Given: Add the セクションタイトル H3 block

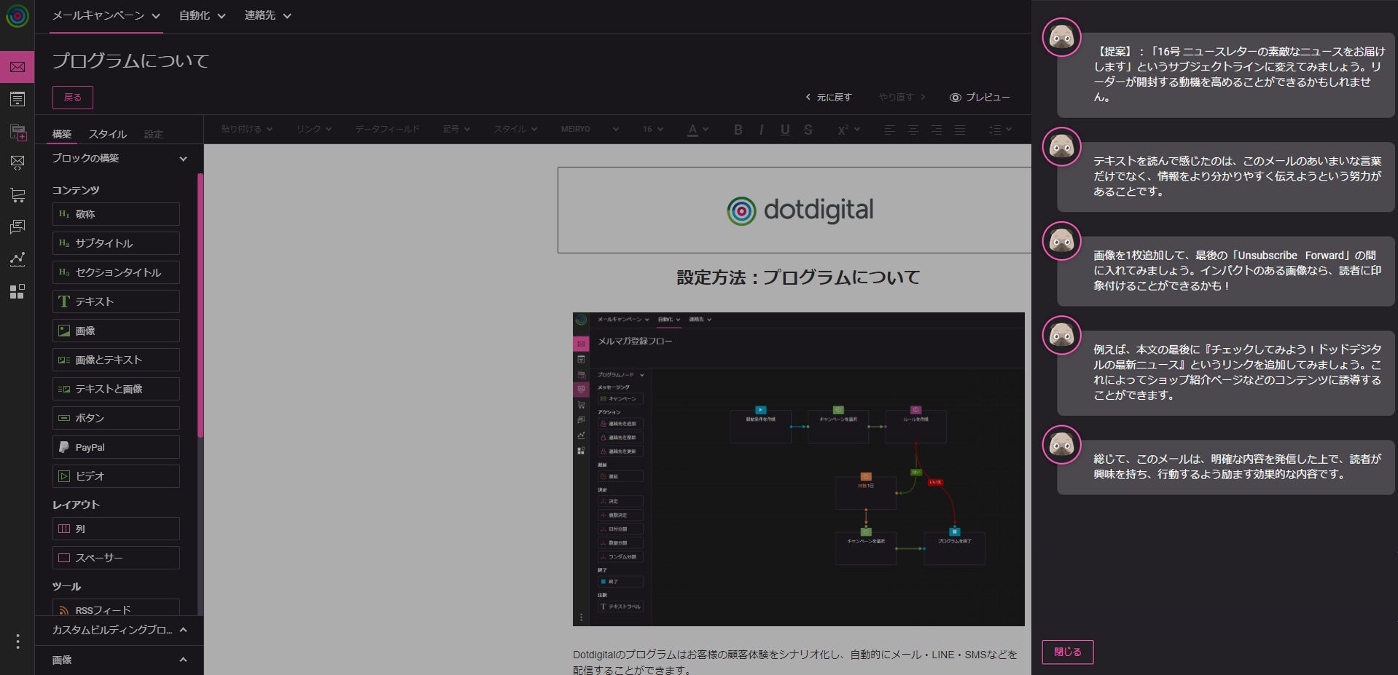Looking at the screenshot, I should click(x=116, y=272).
